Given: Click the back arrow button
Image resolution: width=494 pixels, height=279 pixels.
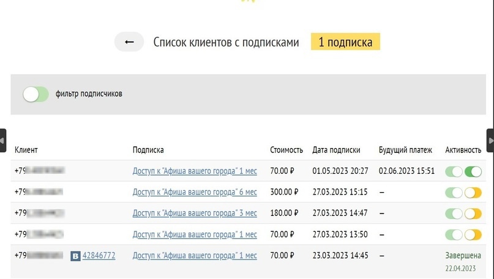Looking at the screenshot, I should 129,42.
